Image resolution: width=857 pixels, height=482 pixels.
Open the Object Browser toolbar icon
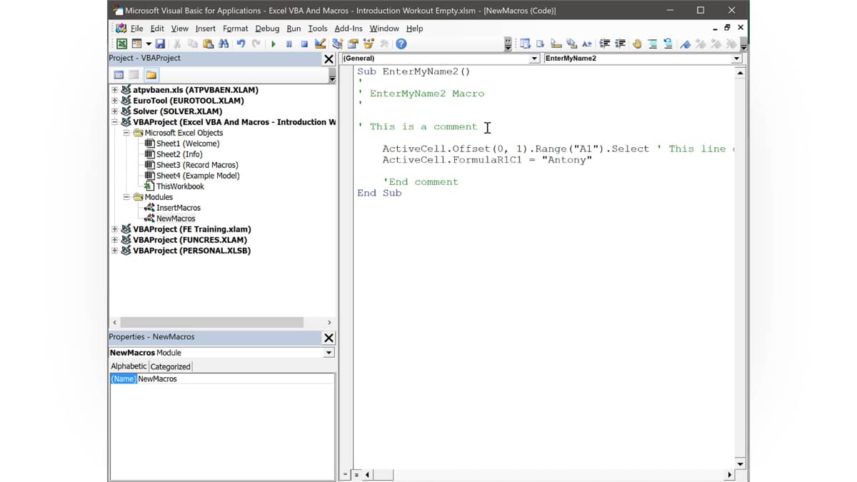point(369,44)
